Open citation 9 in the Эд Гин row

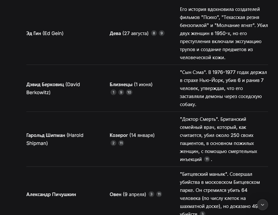click(161, 33)
